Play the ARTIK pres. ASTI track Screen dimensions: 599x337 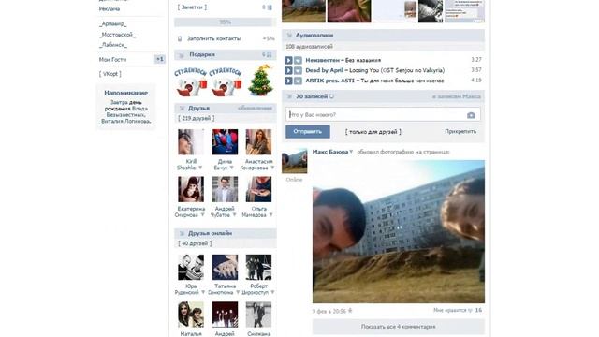tap(288, 81)
